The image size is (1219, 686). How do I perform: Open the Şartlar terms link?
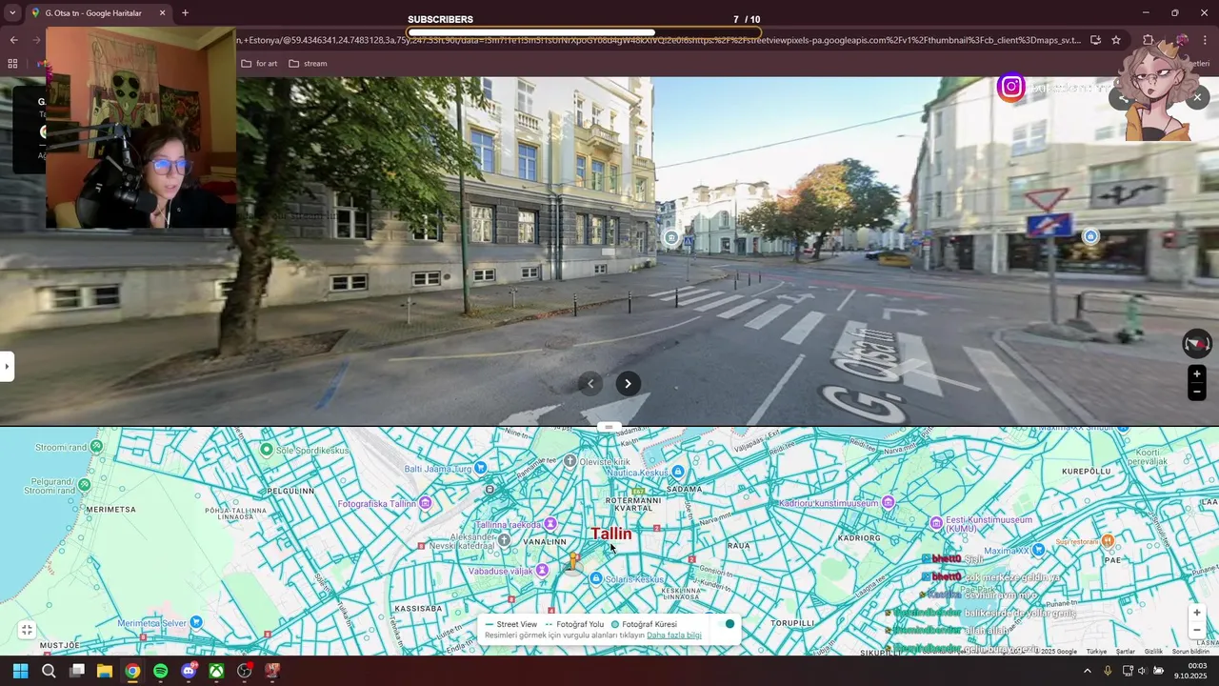tap(1126, 652)
